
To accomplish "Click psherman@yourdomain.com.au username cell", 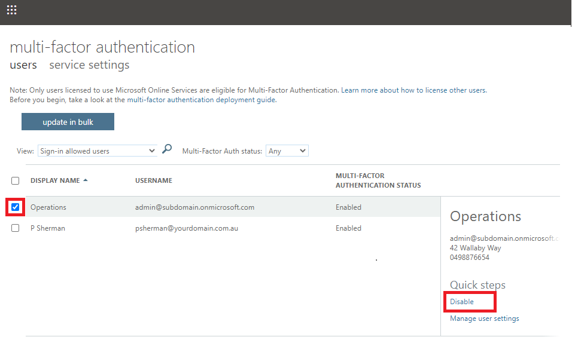I will tap(187, 228).
